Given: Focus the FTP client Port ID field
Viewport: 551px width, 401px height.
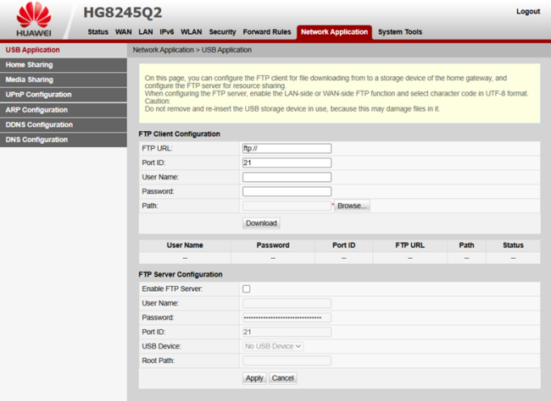Looking at the screenshot, I should [x=287, y=162].
